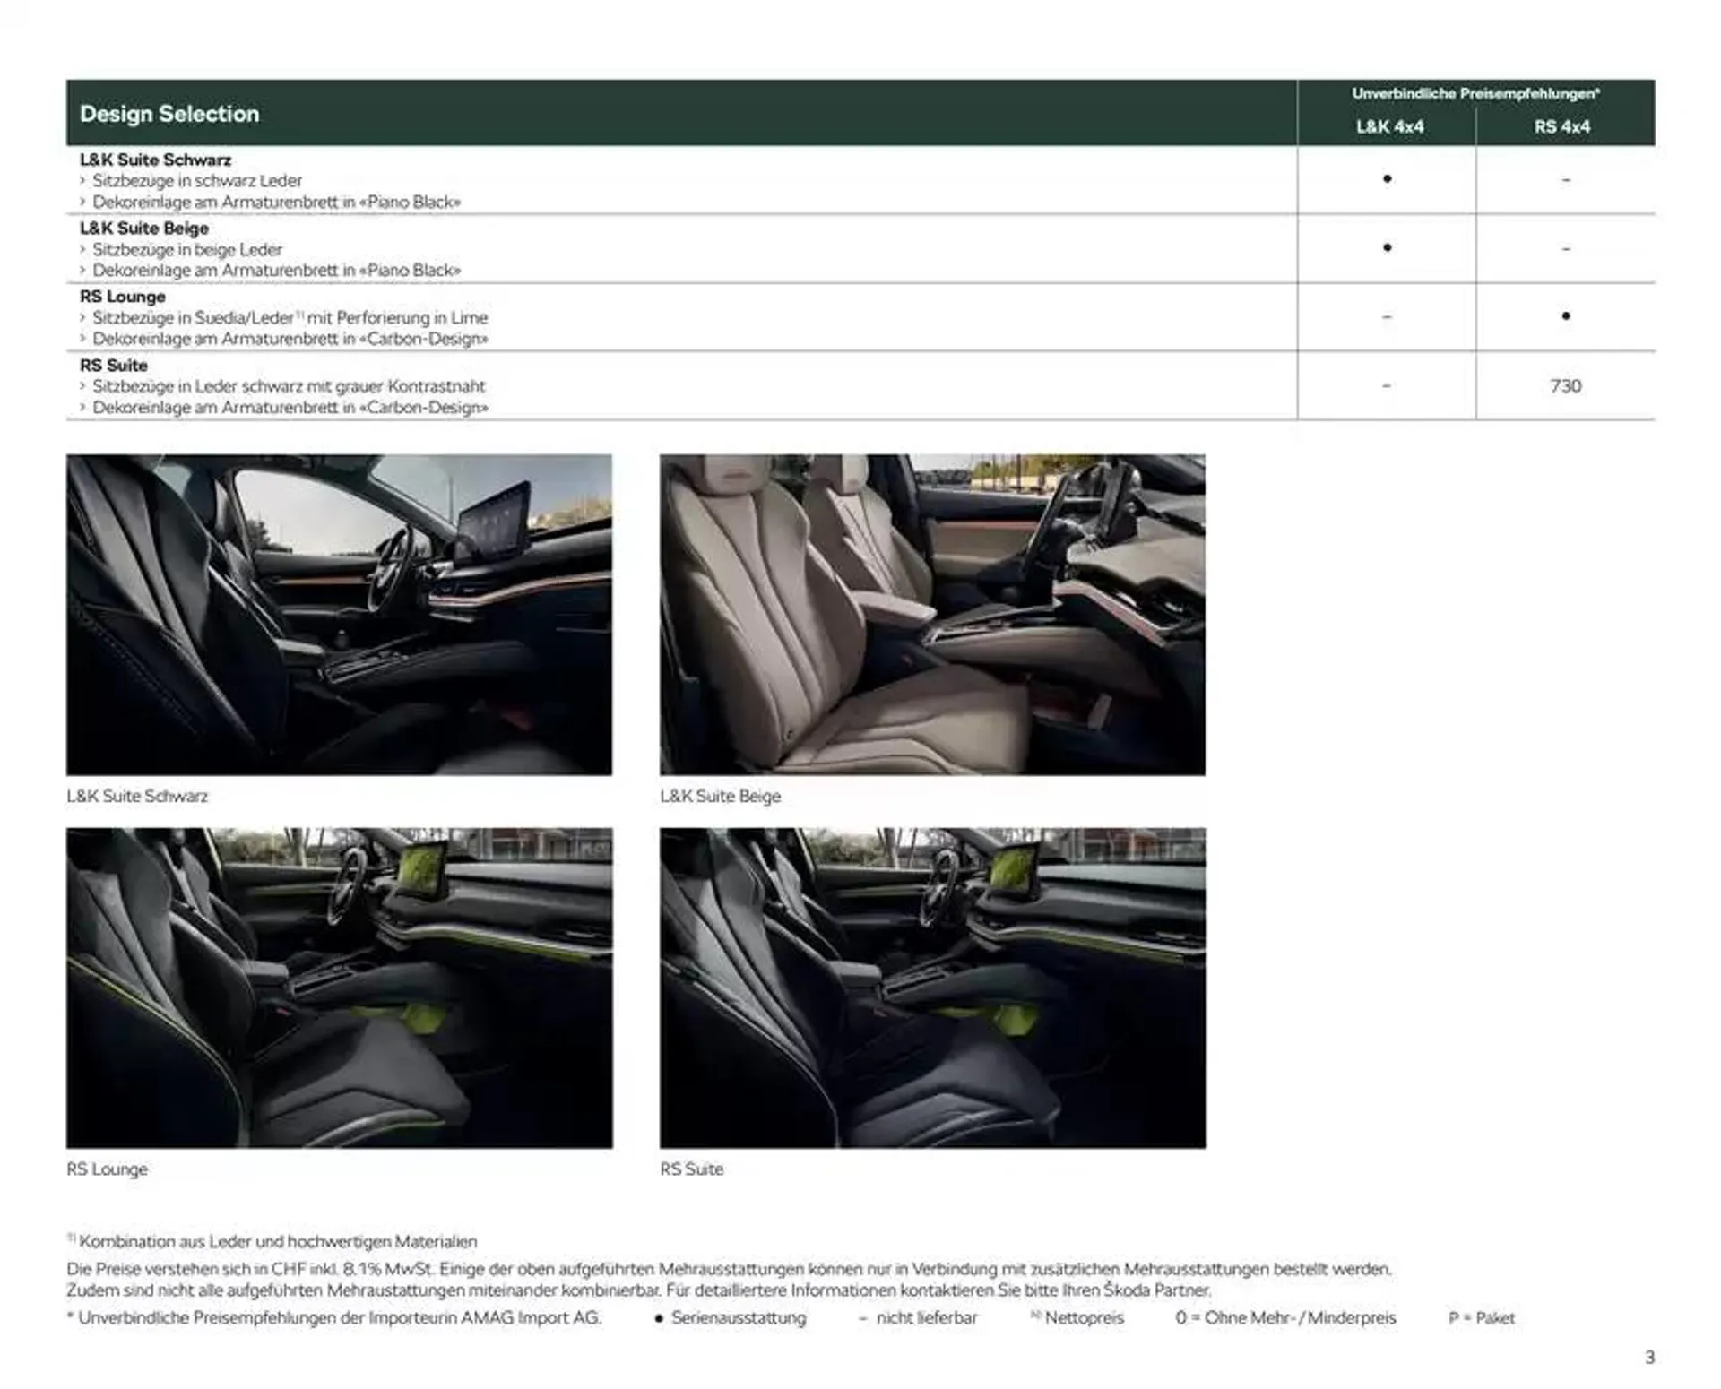Click the 'Zudem sind nicht alle aufgeführten' sentence
This screenshot has width=1721, height=1389.
(638, 1290)
